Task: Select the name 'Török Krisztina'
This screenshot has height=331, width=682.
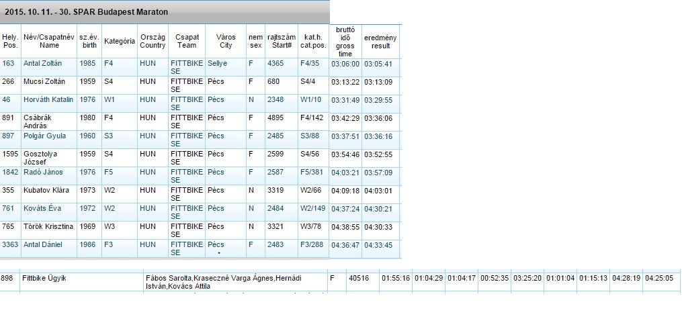Action: click(48, 227)
